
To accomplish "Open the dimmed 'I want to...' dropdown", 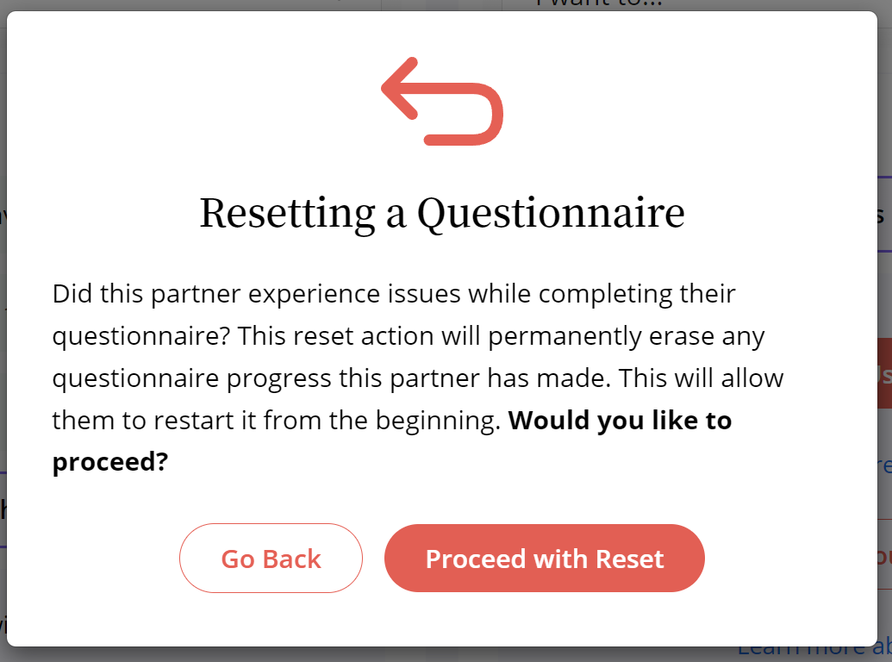I will tap(600, 5).
